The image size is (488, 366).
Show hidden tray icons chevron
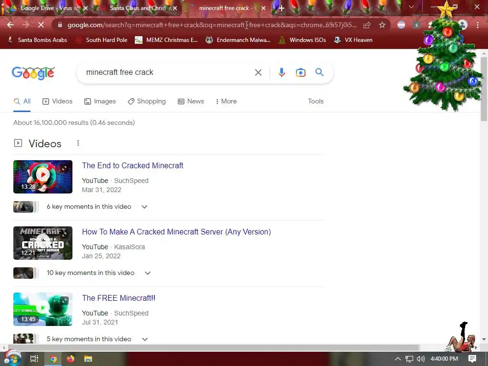pos(398,359)
